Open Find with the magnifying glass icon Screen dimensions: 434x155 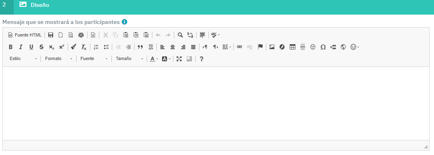tap(180, 35)
